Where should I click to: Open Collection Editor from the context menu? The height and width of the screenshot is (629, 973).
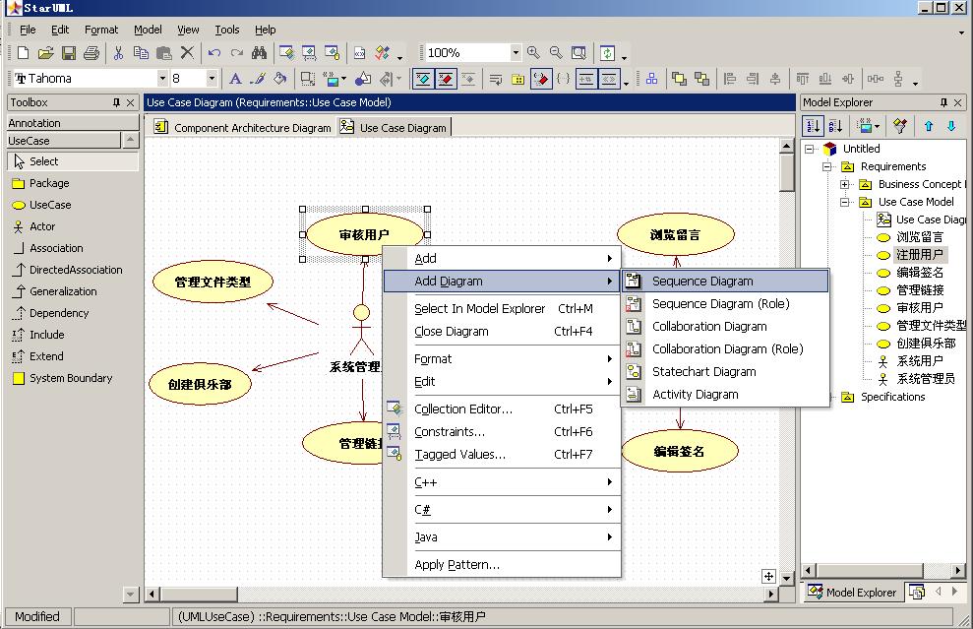[464, 408]
